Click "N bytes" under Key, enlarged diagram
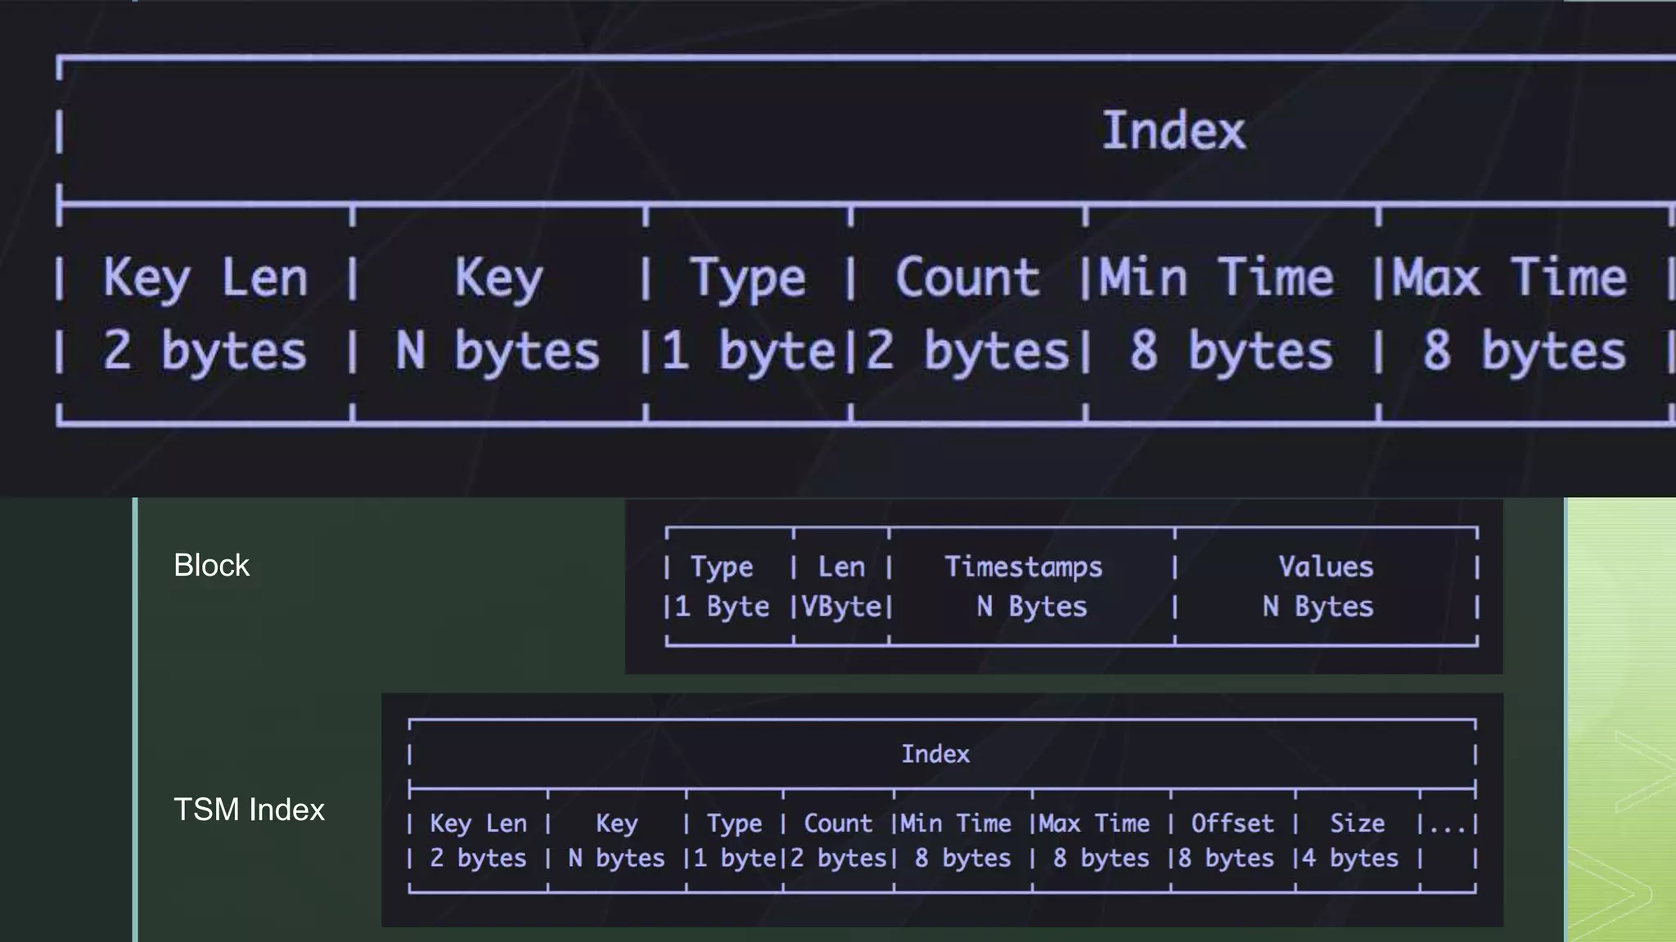Image resolution: width=1676 pixels, height=942 pixels. [498, 352]
